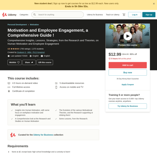Play the course preview video
The image size is (157, 157).
[x=127, y=36]
